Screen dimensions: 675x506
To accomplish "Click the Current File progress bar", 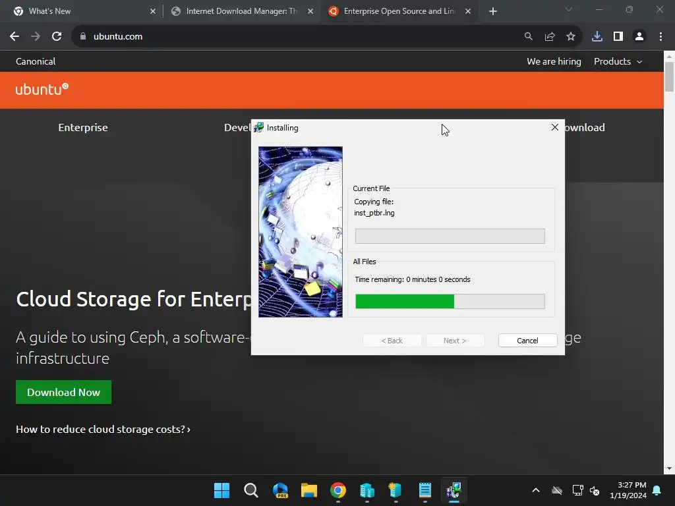I will 450,237.
